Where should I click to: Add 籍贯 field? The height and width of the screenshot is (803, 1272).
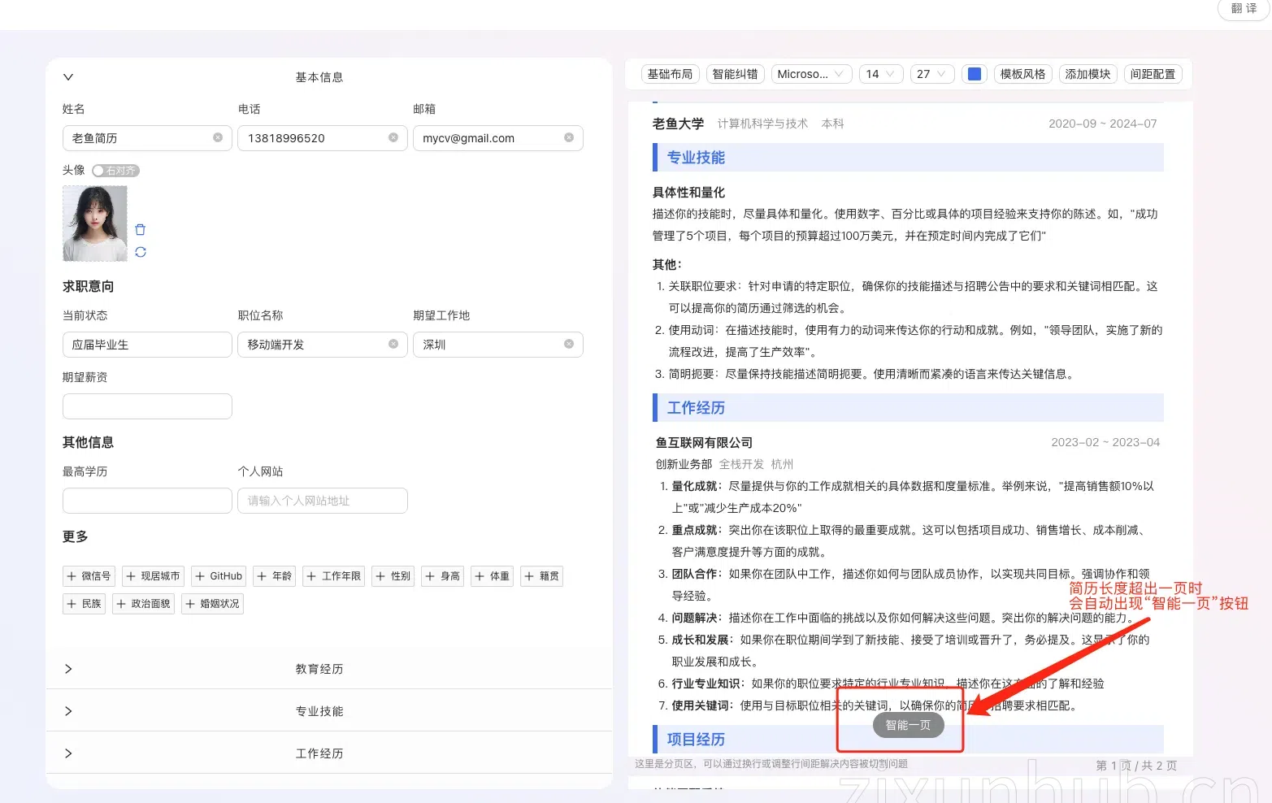click(x=541, y=576)
